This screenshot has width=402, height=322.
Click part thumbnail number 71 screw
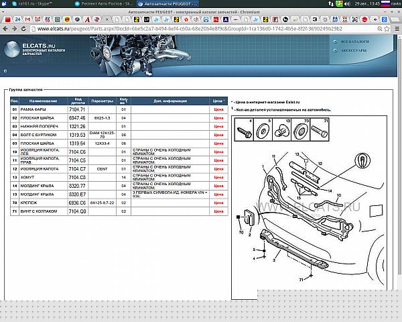click(x=320, y=129)
